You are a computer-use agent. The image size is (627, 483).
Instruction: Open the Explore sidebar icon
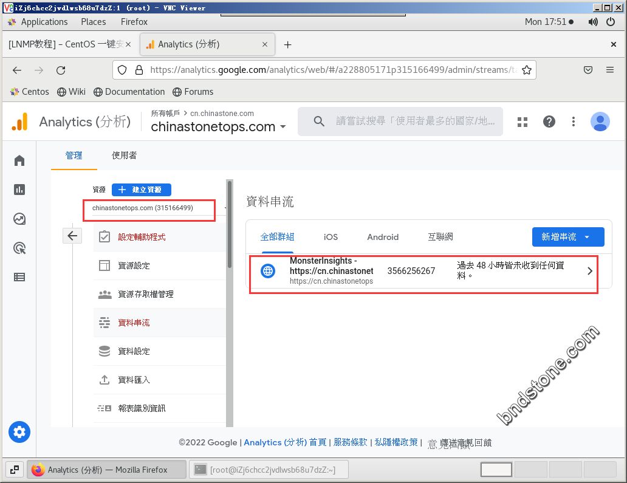click(x=19, y=219)
